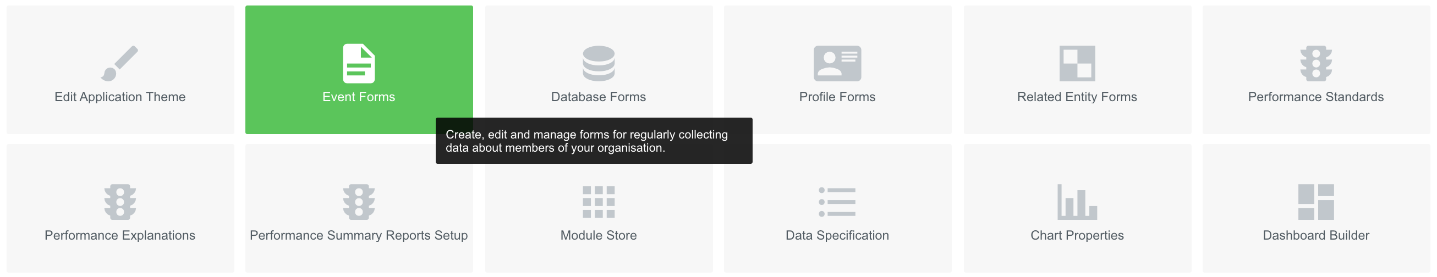Select the Edit Application Theme label
1437x277 pixels.
tap(120, 97)
